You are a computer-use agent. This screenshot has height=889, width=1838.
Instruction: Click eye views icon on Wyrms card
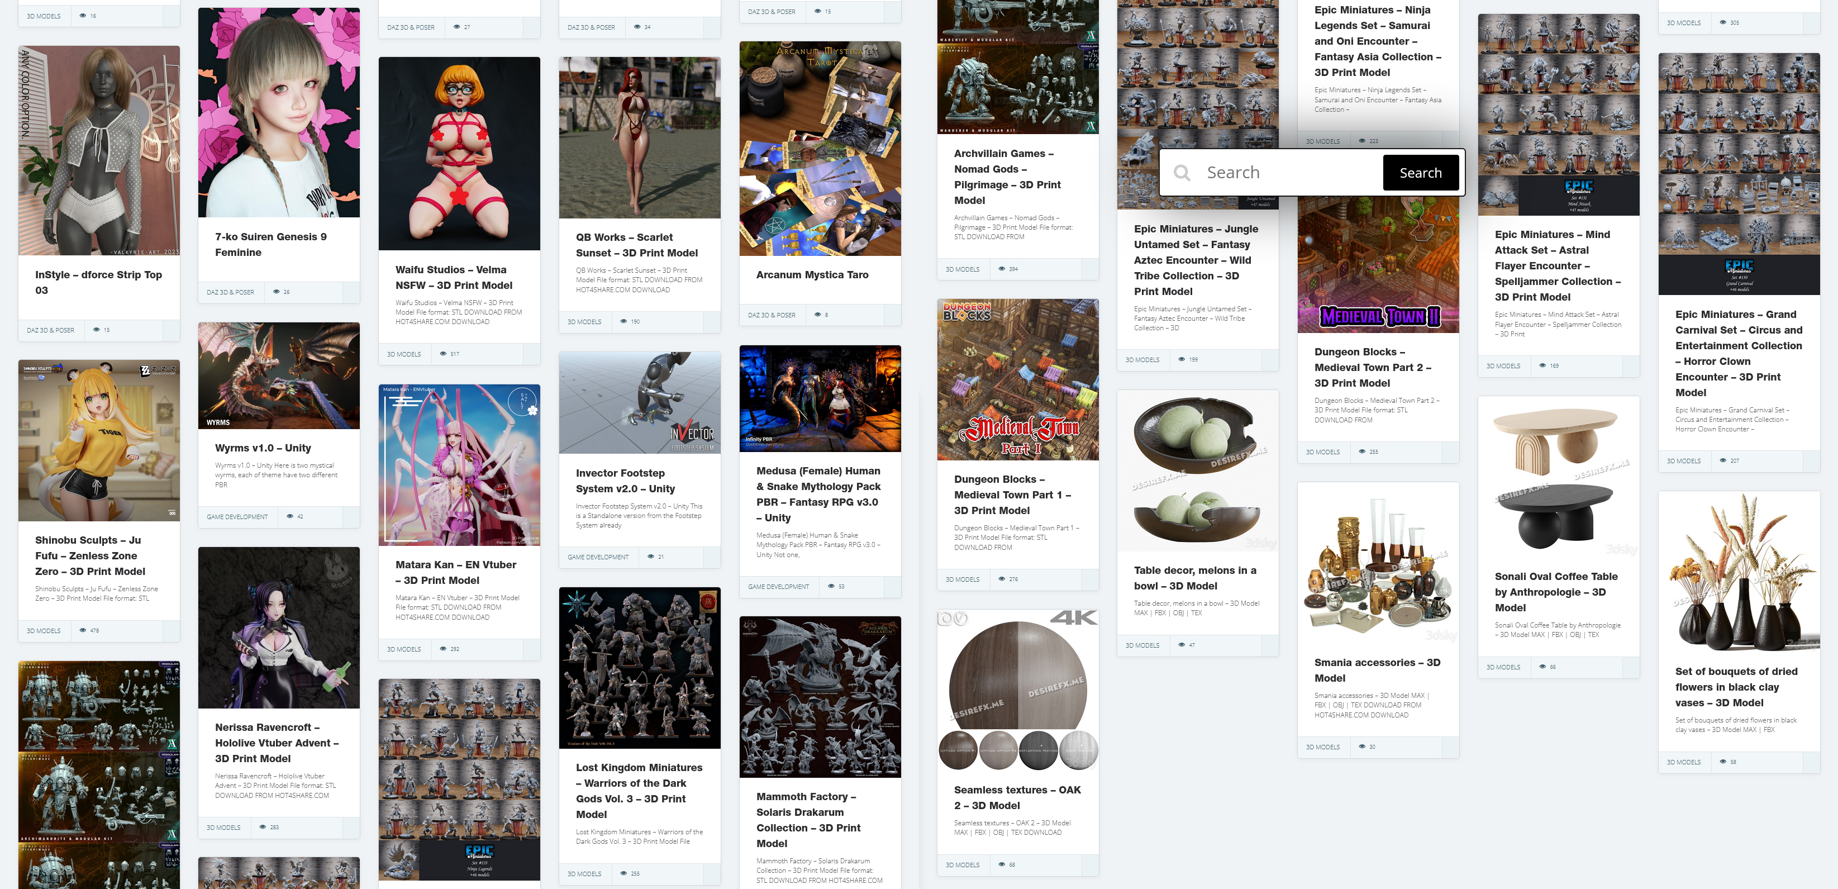pyautogui.click(x=290, y=516)
